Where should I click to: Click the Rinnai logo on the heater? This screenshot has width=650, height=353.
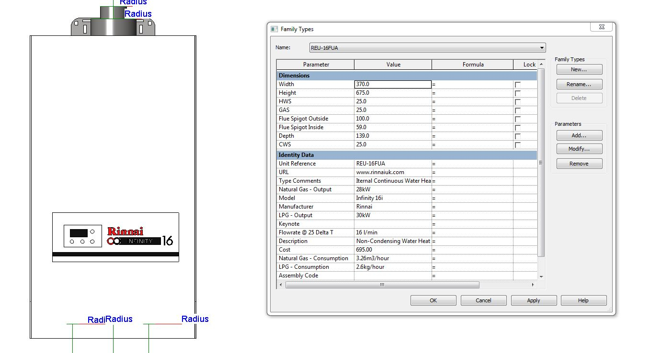pos(125,231)
